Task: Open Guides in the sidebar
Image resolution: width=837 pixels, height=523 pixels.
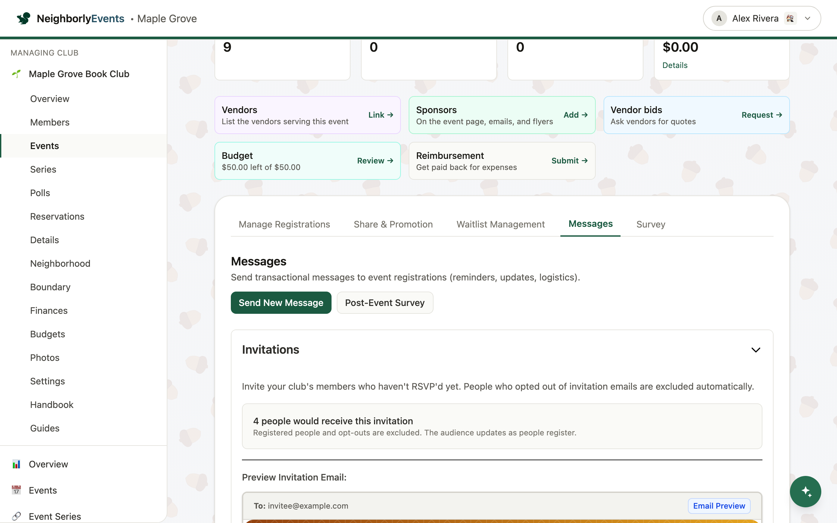Action: click(83, 428)
